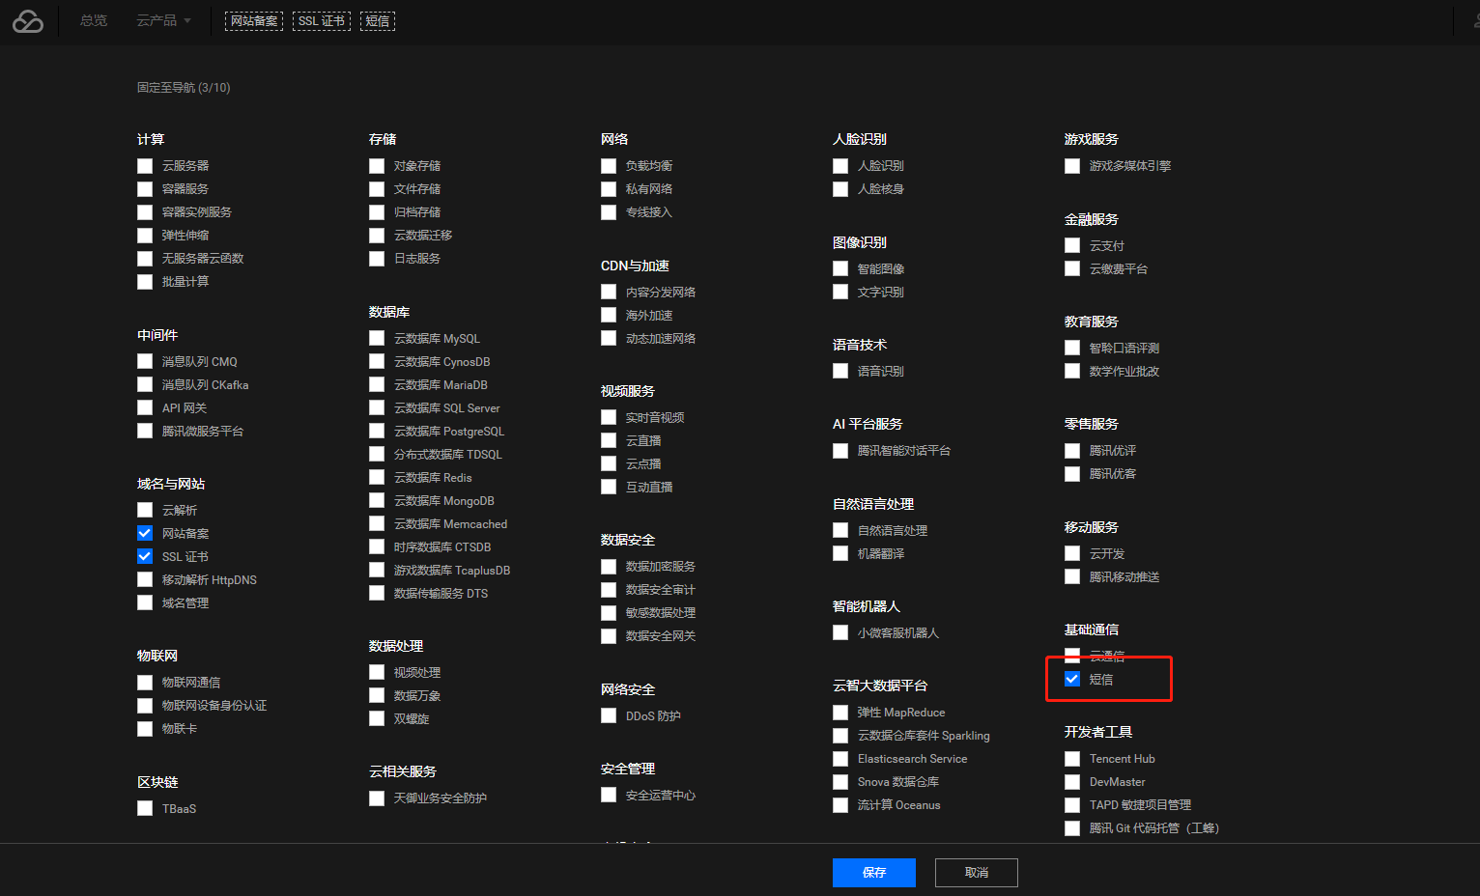This screenshot has height=896, width=1480.
Task: Select the 游戏多媒体引擎 checkbox
Action: click(1072, 166)
